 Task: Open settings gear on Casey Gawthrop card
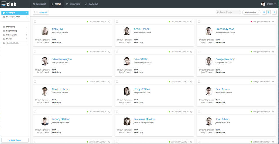coord(273,52)
